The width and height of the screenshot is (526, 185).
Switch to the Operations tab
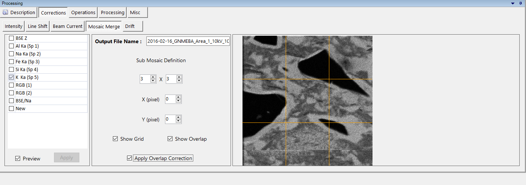(x=83, y=13)
